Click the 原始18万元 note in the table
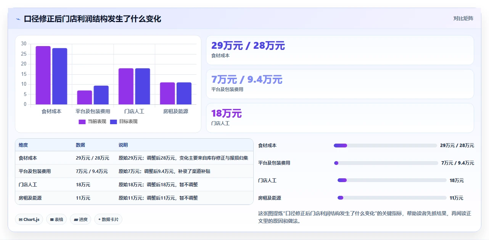This screenshot has height=240, width=489. [x=158, y=184]
